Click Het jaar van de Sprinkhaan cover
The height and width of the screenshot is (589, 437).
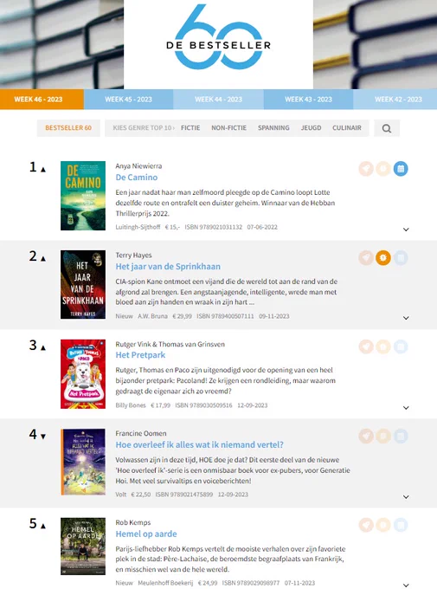pos(83,285)
